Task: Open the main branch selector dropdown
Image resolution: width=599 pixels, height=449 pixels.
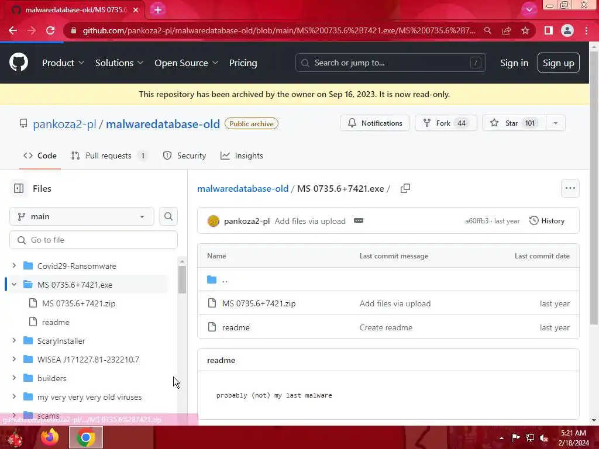Action: coord(82,216)
